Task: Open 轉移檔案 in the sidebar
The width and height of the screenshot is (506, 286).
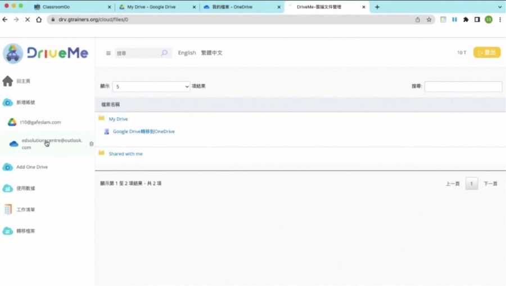Action: point(25,231)
